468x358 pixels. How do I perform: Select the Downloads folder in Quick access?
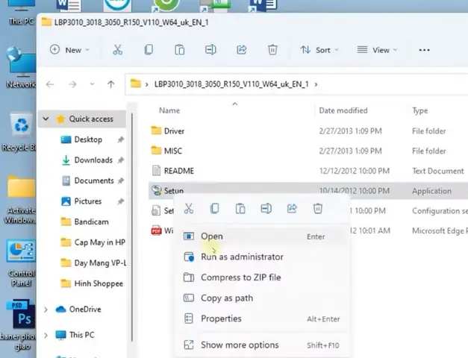tap(93, 160)
